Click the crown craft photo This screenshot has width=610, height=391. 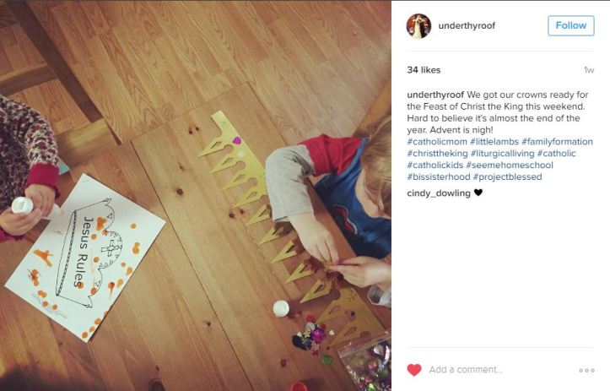pyautogui.click(x=195, y=196)
